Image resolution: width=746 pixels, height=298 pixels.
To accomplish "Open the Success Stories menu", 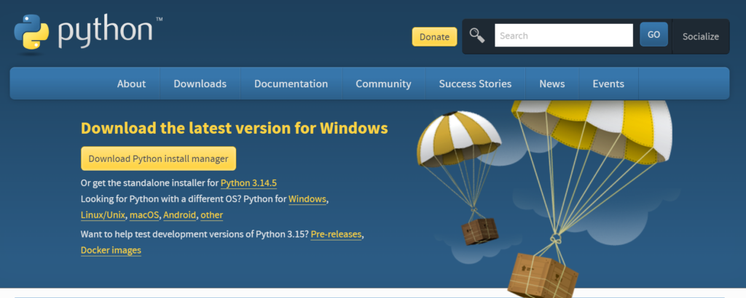I will (475, 84).
